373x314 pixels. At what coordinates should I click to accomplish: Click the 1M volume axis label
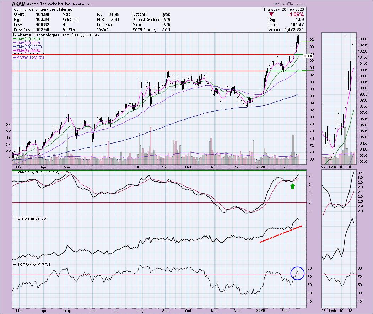[9, 158]
